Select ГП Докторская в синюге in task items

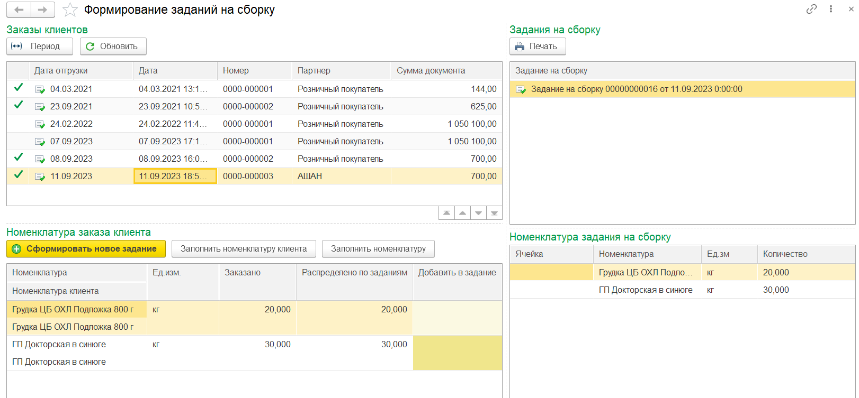647,290
